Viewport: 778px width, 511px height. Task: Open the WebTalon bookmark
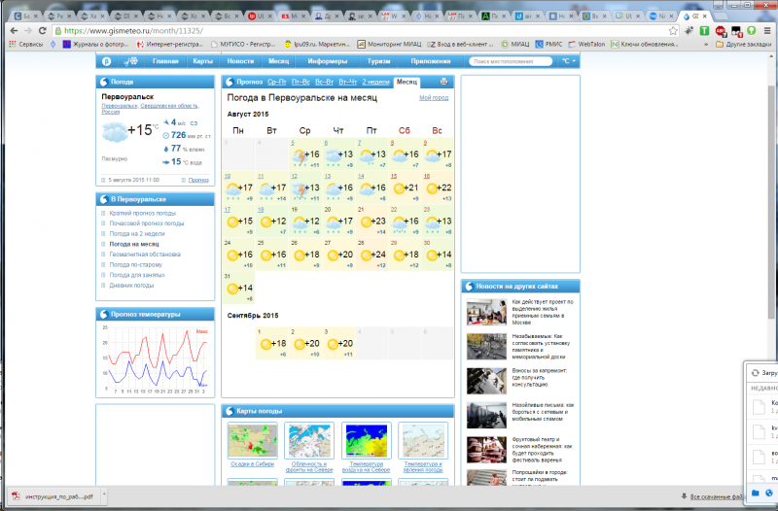[587, 44]
